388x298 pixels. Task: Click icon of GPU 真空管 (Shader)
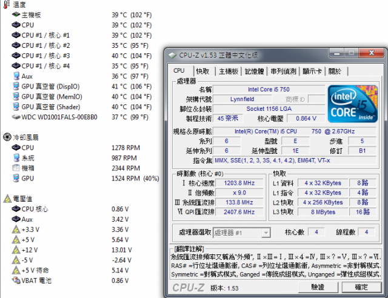coord(16,107)
